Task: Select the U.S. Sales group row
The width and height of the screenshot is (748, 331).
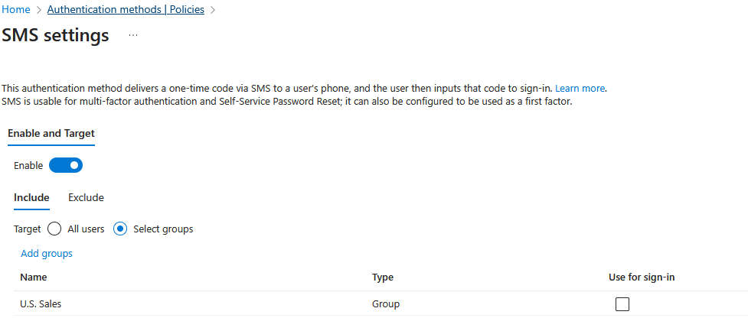Action: click(41, 303)
